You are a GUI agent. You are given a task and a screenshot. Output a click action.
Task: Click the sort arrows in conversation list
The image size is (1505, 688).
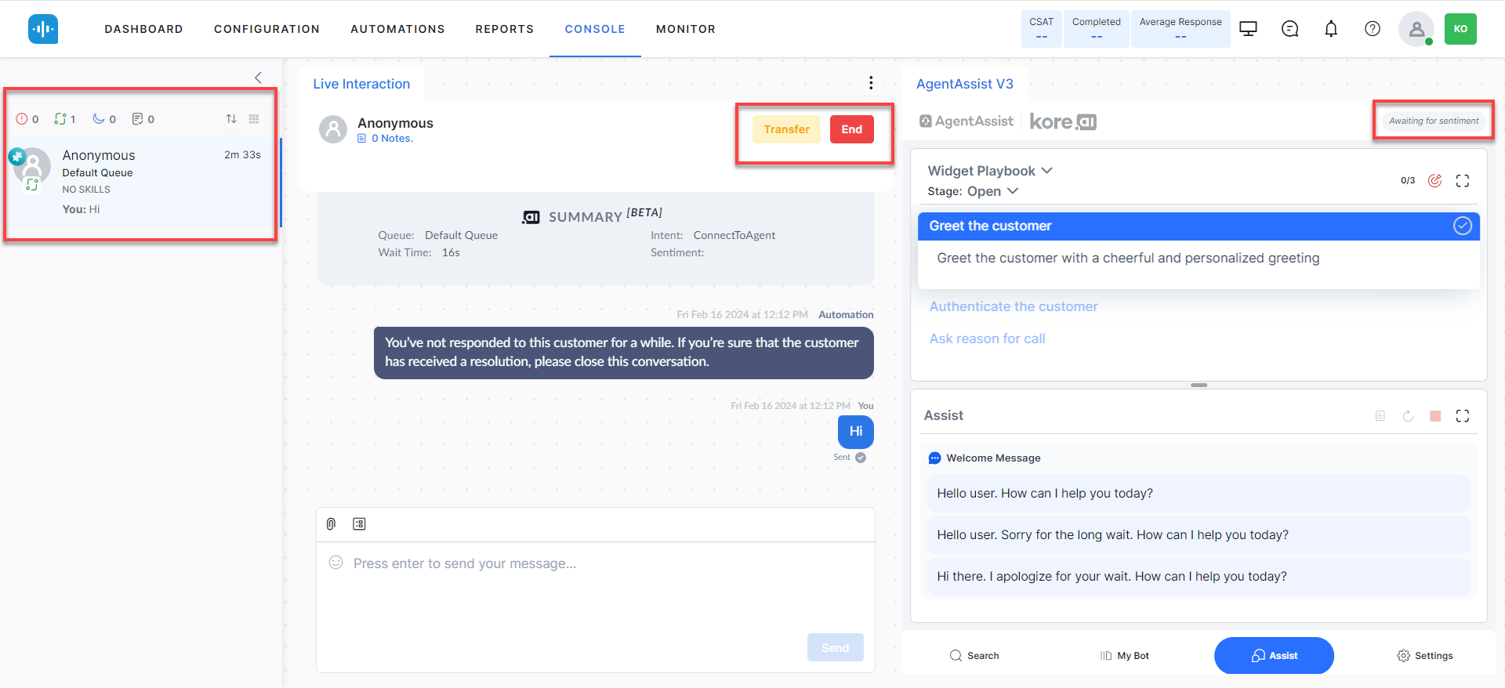click(x=231, y=119)
